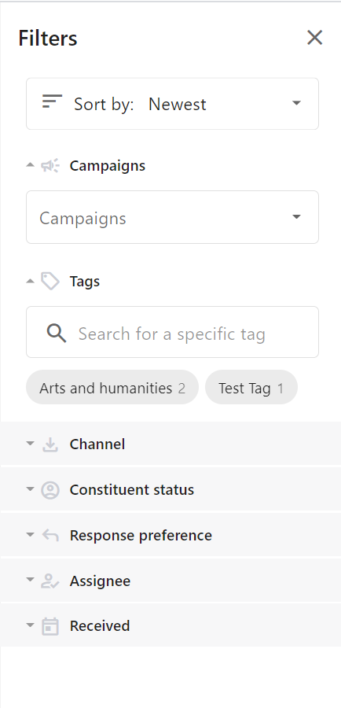Close the Filters panel with X

pyautogui.click(x=314, y=38)
